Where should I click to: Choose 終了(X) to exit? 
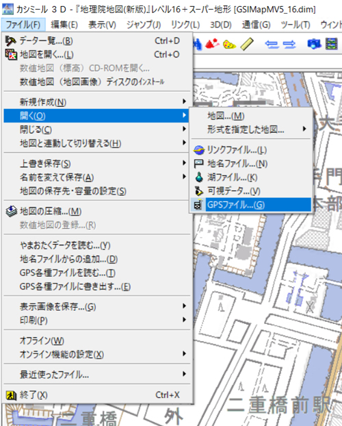point(97,395)
